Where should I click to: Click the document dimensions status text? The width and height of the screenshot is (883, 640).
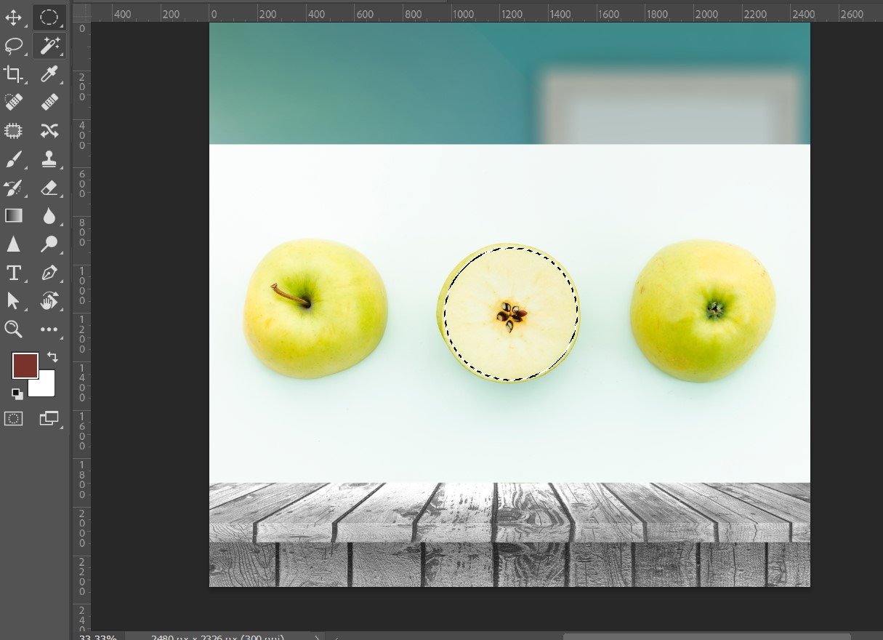pyautogui.click(x=217, y=638)
